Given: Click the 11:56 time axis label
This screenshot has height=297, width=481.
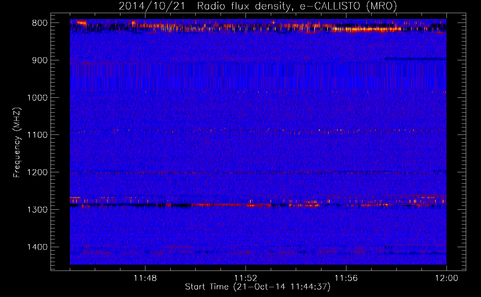Looking at the screenshot, I should click(346, 278).
